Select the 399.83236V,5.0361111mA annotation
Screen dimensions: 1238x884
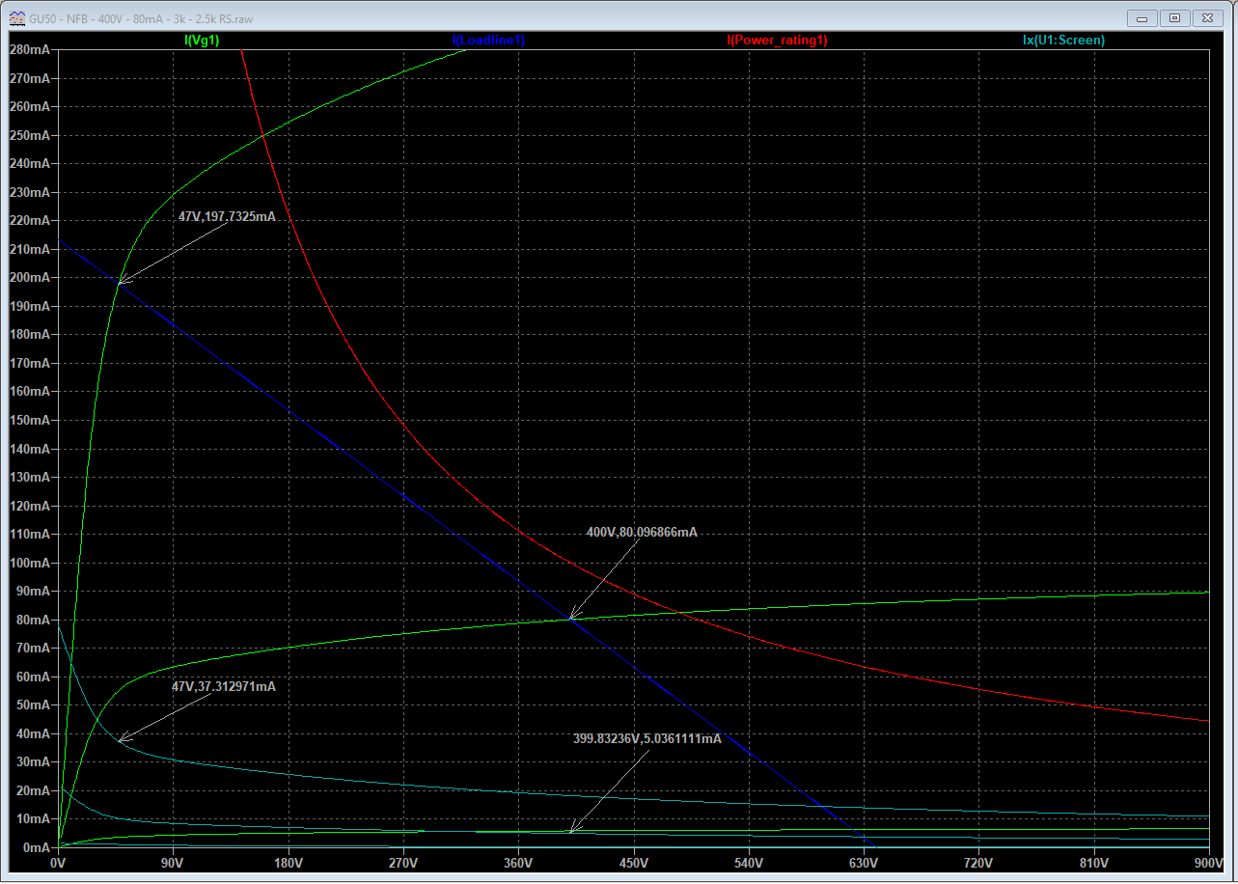[647, 738]
